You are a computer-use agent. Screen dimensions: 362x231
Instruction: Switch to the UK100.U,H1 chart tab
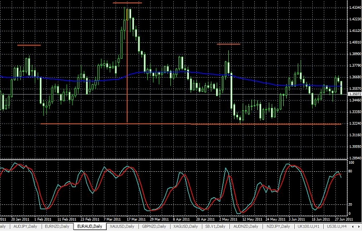click(x=308, y=226)
